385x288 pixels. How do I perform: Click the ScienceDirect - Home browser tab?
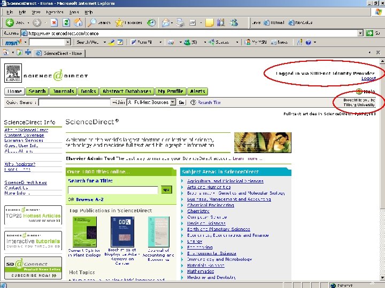(59, 53)
